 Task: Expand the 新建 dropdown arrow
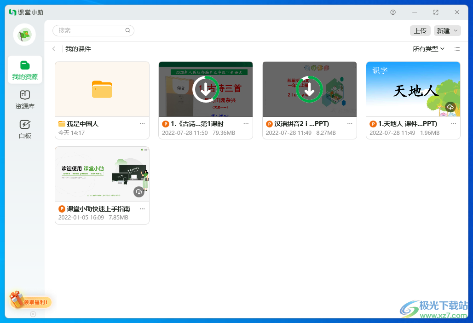tap(456, 31)
